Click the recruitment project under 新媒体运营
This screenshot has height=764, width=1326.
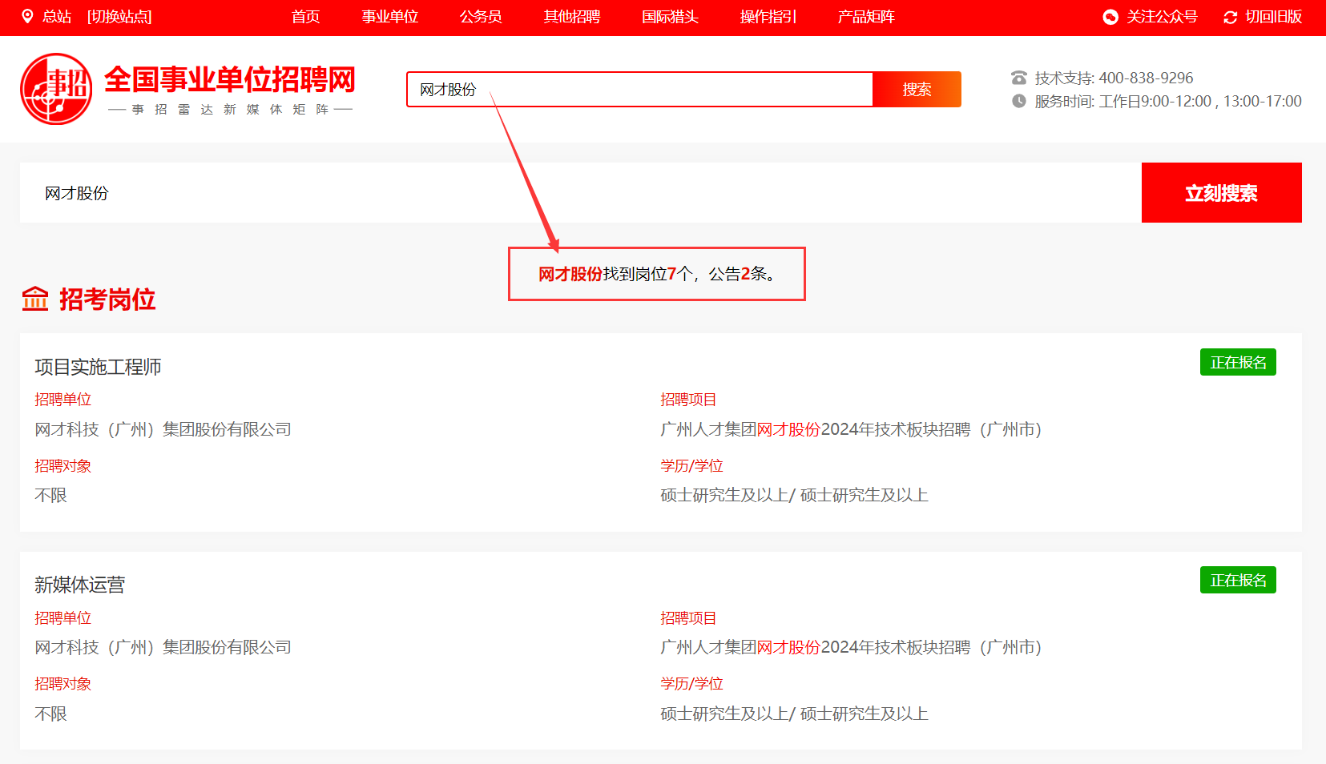point(851,647)
